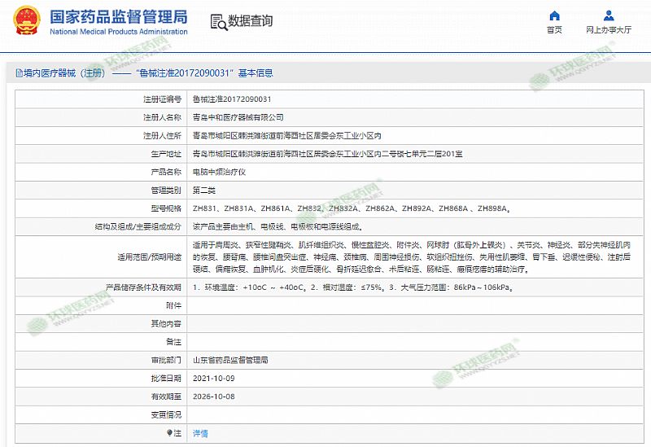
Task: Click the bulb icon next to 注
Action: (x=169, y=434)
